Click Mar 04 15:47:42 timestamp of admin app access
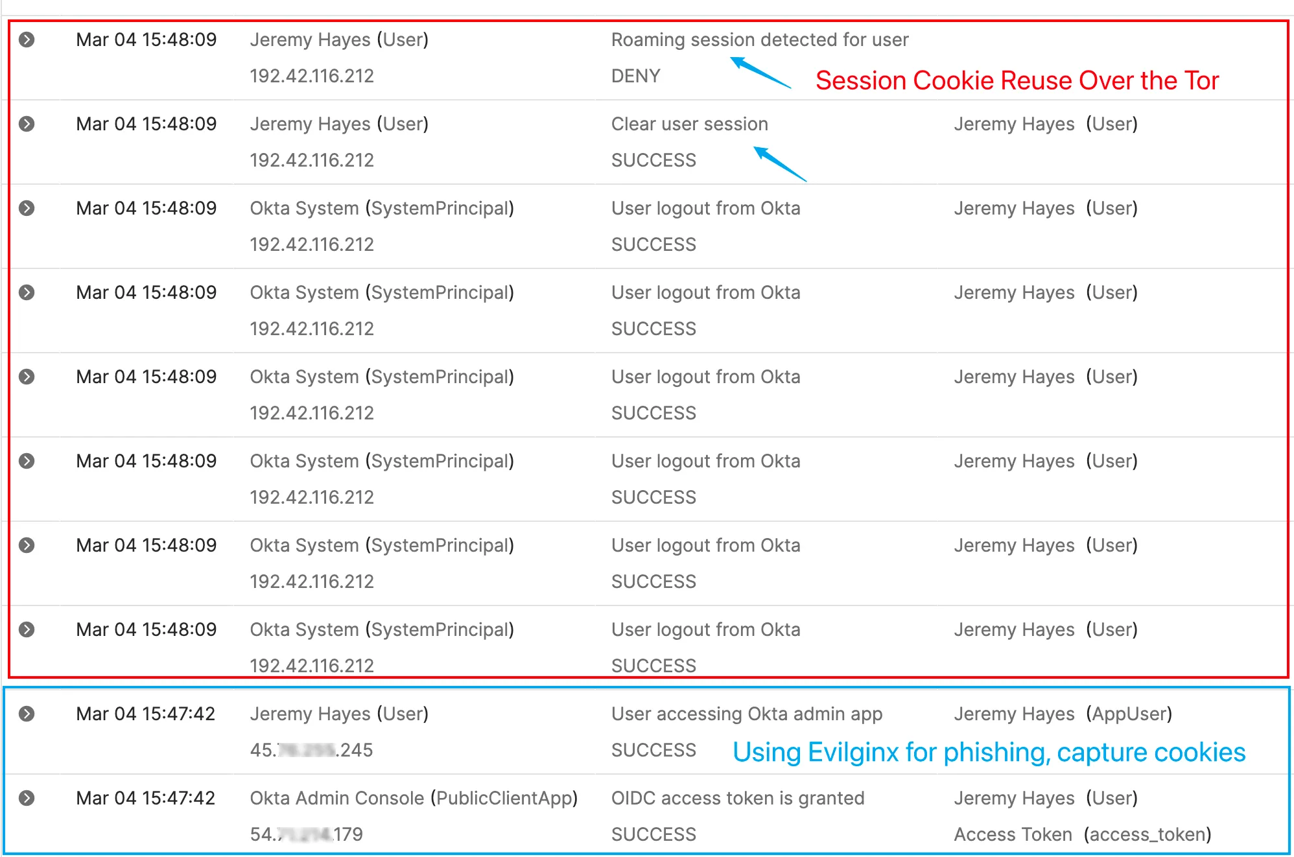1294x857 pixels. click(146, 714)
